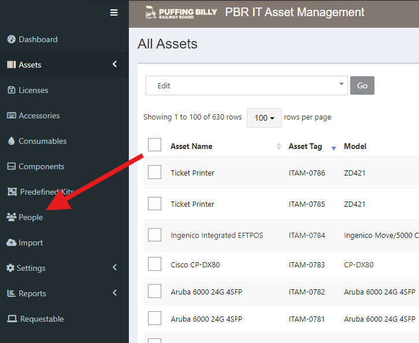Click the ITAM-0784 asset tag
Image resolution: width=419 pixels, height=343 pixels.
pyautogui.click(x=307, y=236)
